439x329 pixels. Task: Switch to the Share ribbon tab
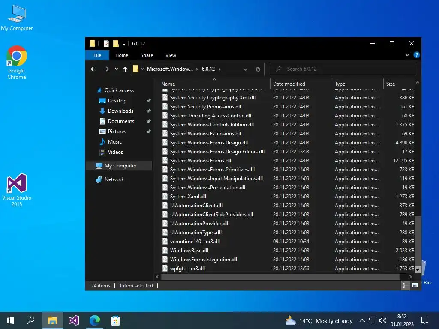(147, 55)
